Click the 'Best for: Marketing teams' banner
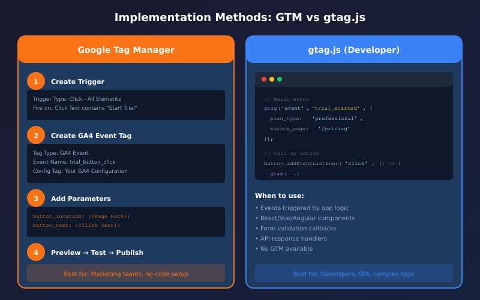 pos(126,274)
